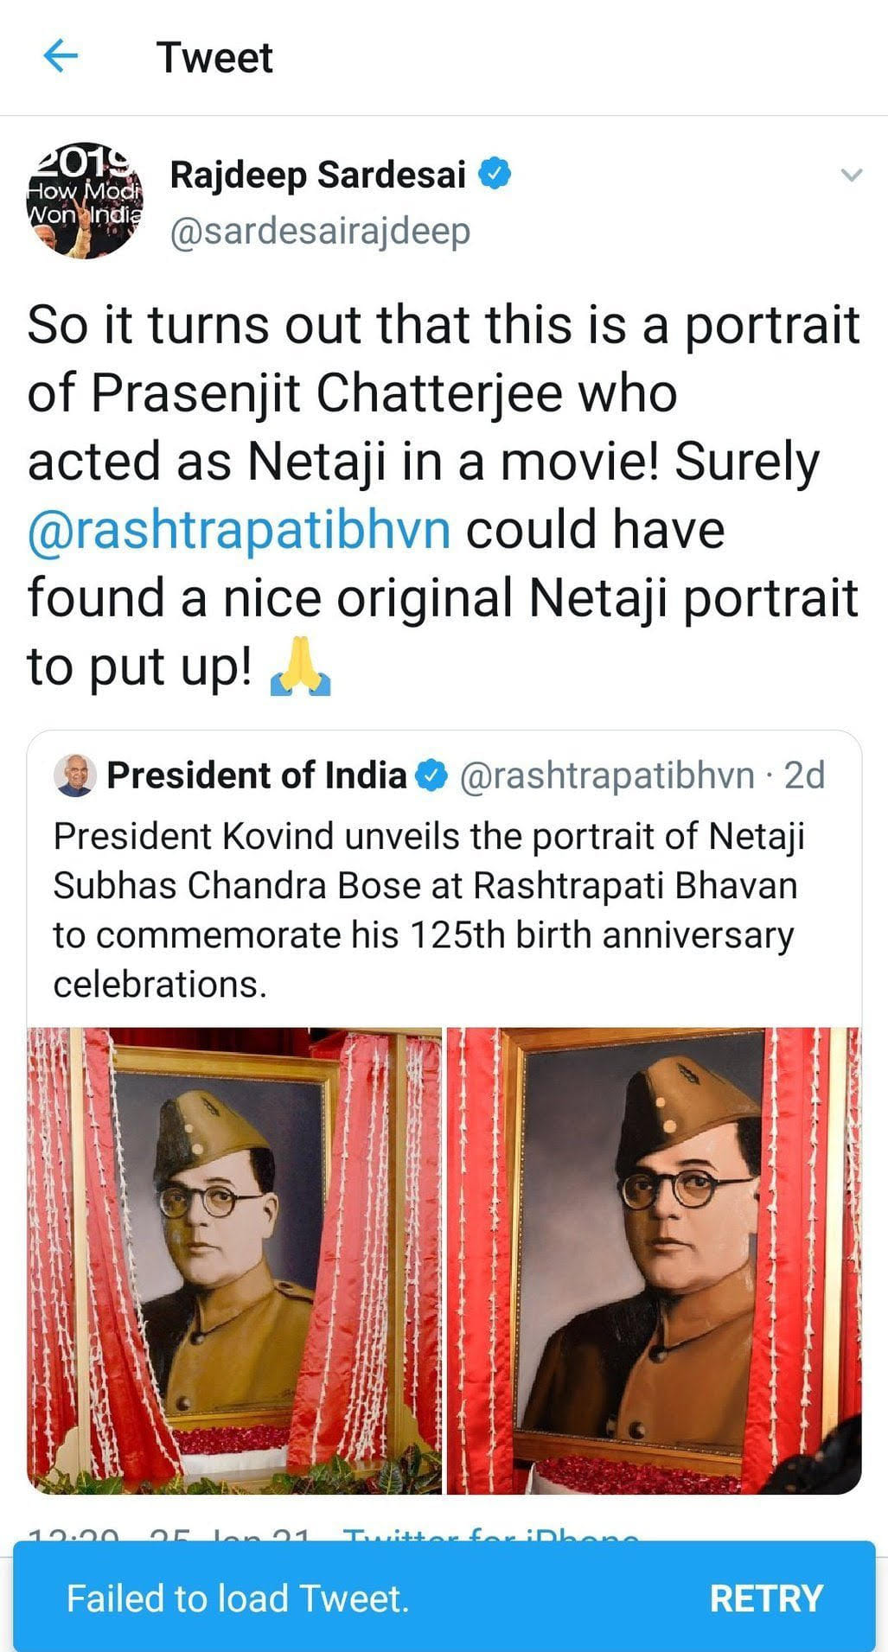Click gray @rashtrapatibhvn handle in quoted tweet
Screen dimensions: 888x1652
[x=606, y=775]
